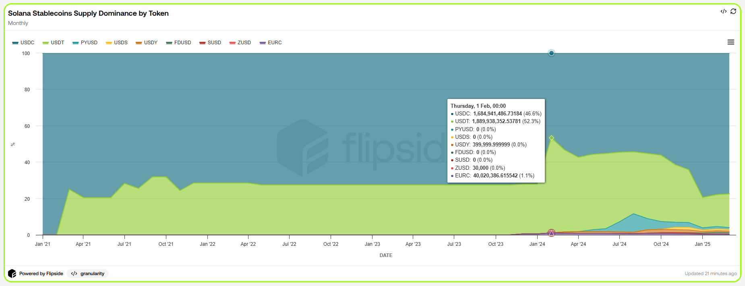Refresh the chart with the reload icon
The width and height of the screenshot is (745, 286).
pyautogui.click(x=733, y=11)
